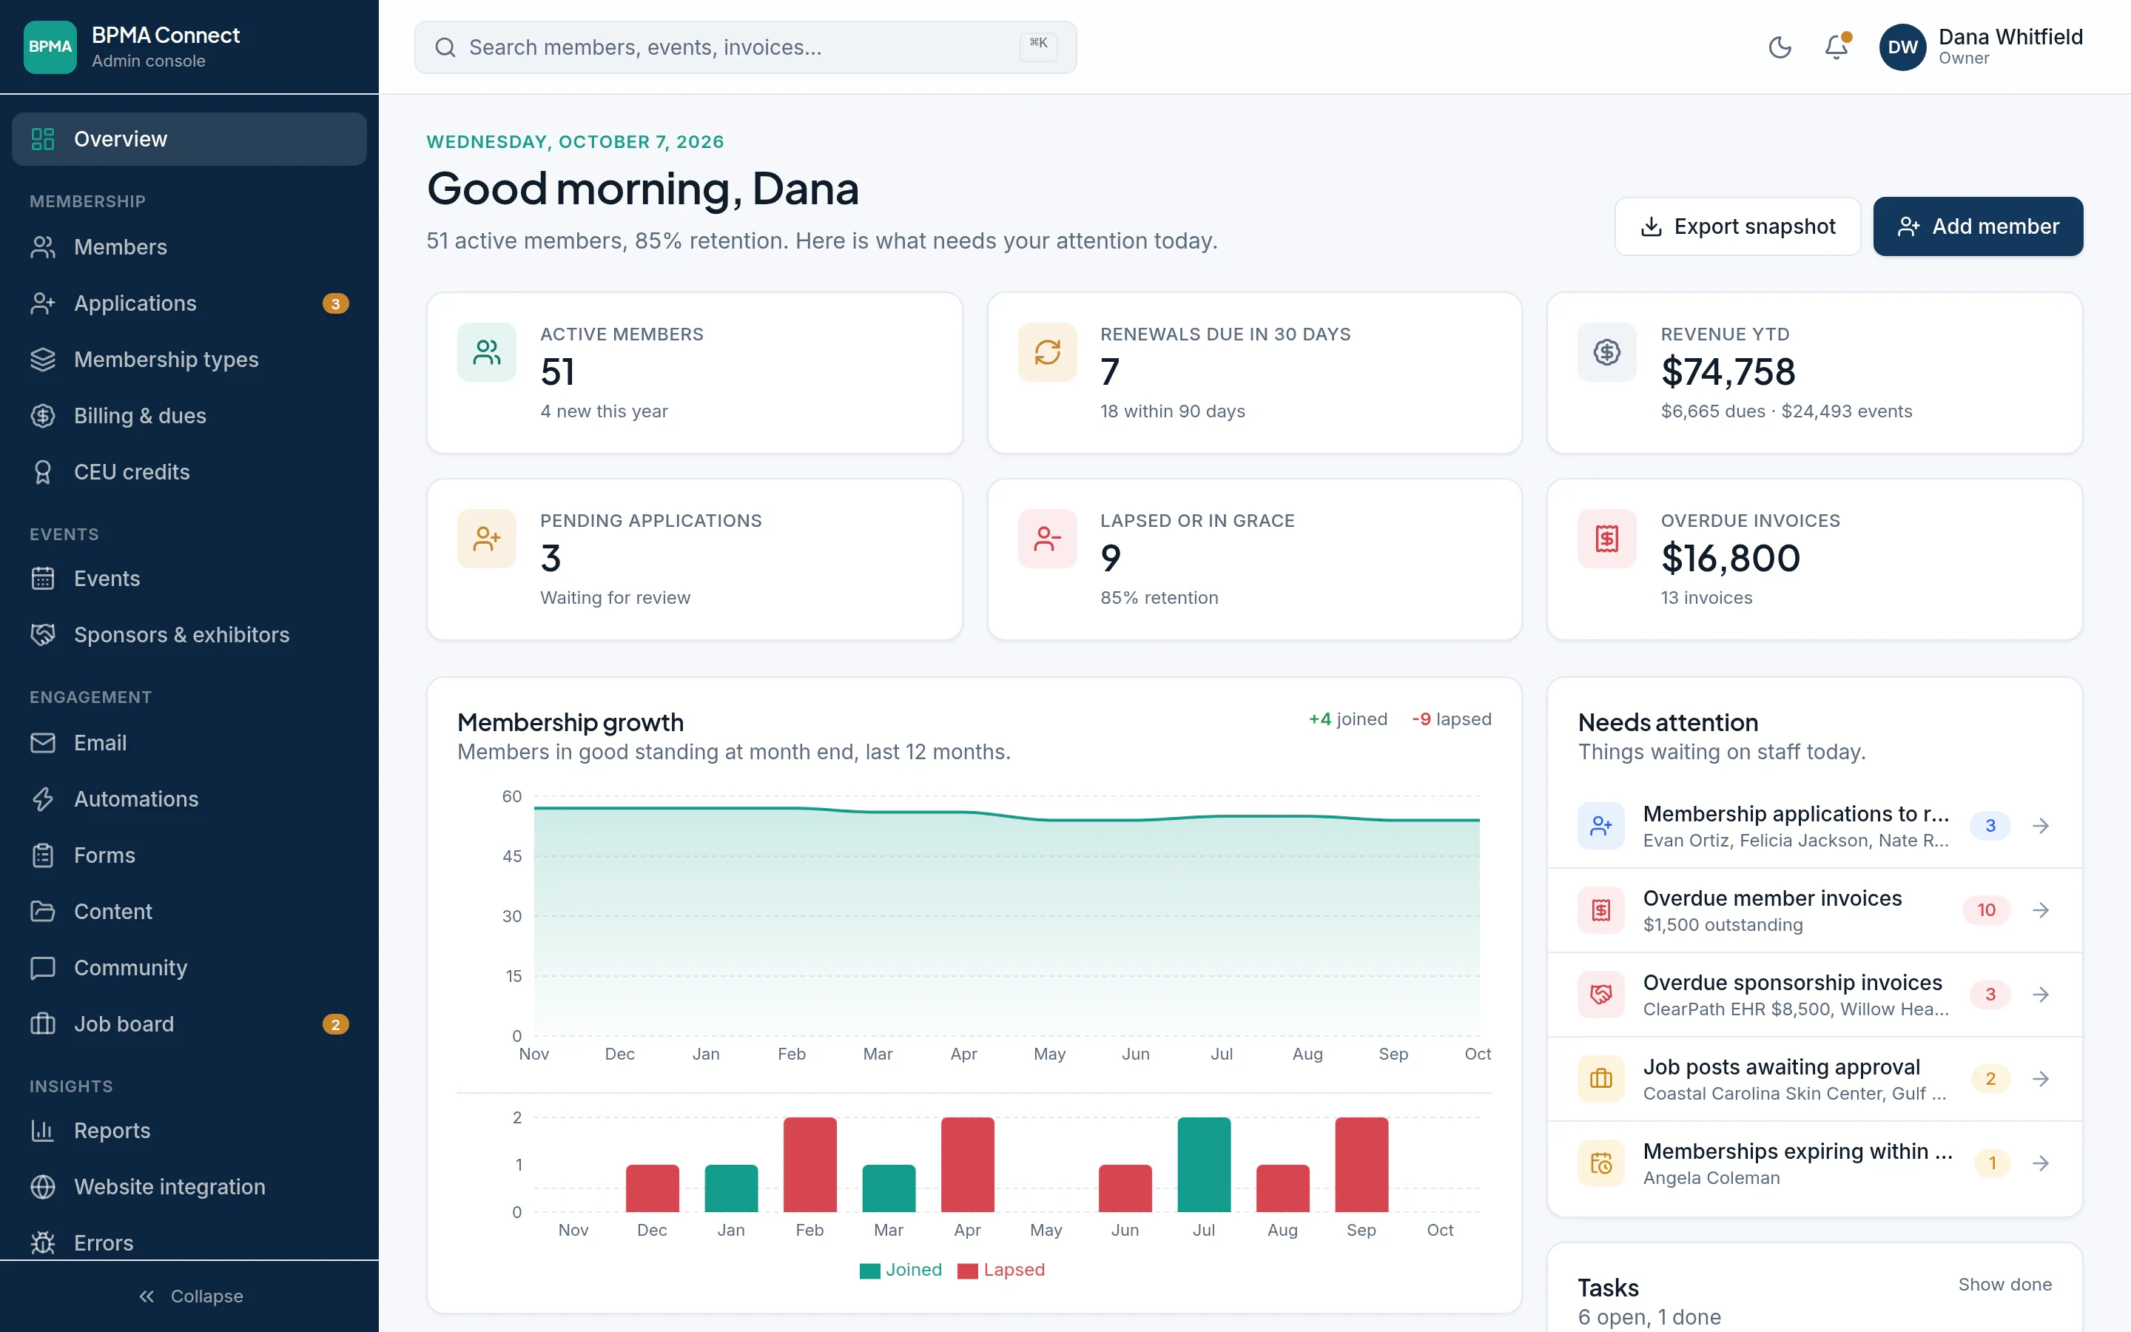Click arrow beside Overdue member invoices
Viewport: 2131px width, 1332px height.
[2040, 910]
